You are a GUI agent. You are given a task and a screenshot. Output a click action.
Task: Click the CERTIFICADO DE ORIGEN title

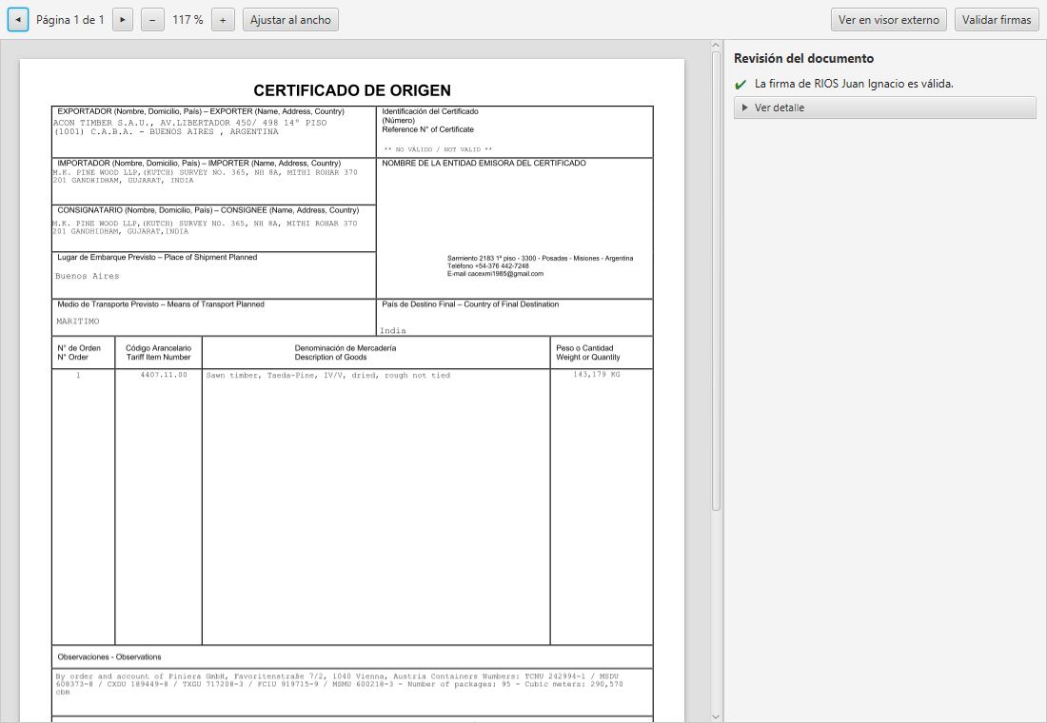352,90
